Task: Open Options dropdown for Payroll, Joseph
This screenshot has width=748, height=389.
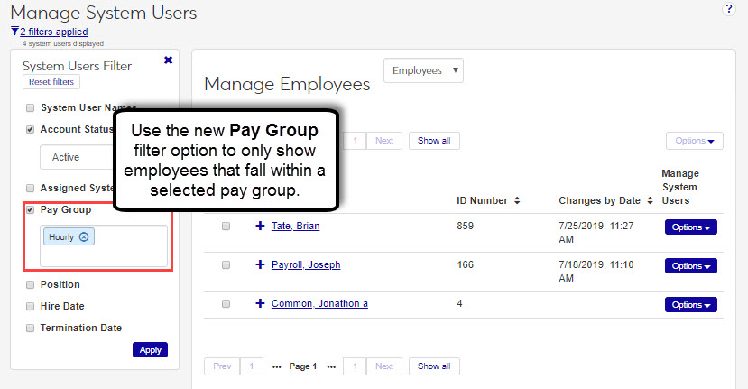Action: [690, 266]
